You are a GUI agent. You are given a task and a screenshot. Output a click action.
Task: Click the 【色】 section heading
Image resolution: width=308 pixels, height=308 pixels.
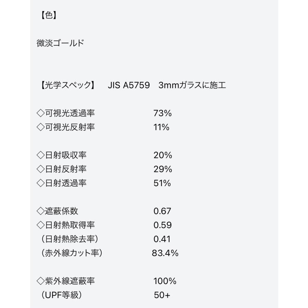click(x=46, y=16)
